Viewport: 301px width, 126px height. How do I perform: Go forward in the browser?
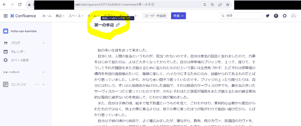pos(12,5)
